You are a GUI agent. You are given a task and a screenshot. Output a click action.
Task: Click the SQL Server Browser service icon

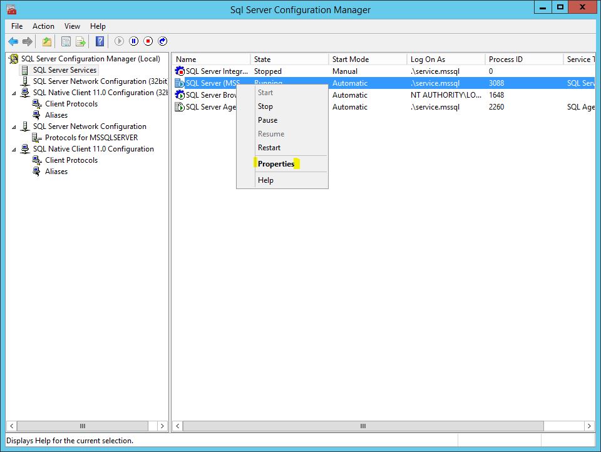pos(180,95)
